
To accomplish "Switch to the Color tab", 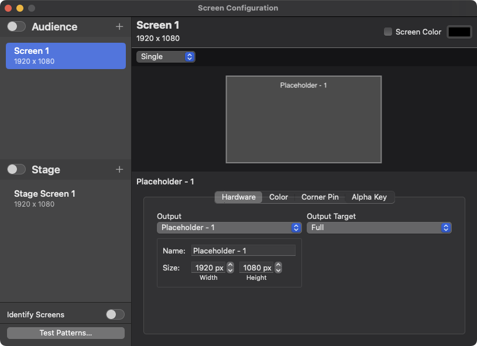I will tap(278, 197).
